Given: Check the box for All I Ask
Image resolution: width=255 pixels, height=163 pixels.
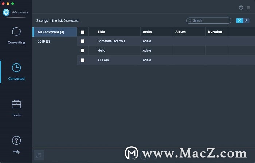Looking at the screenshot, I should [83, 60].
